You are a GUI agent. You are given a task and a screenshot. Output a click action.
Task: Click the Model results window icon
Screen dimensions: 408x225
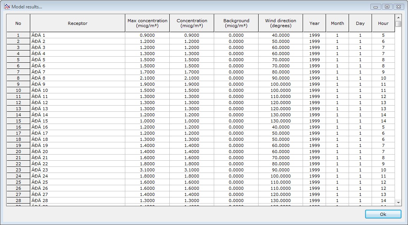pos(7,7)
